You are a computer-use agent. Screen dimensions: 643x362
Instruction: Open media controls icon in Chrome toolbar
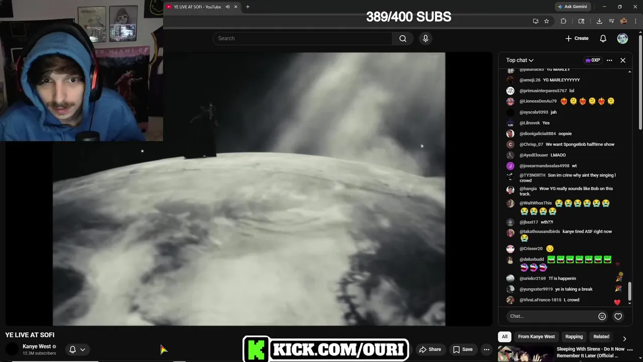tap(611, 21)
